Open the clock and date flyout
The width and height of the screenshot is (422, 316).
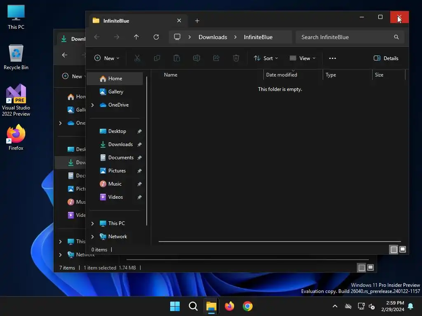point(392,306)
